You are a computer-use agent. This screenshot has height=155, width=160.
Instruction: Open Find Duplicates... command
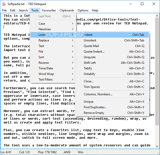[112, 107]
